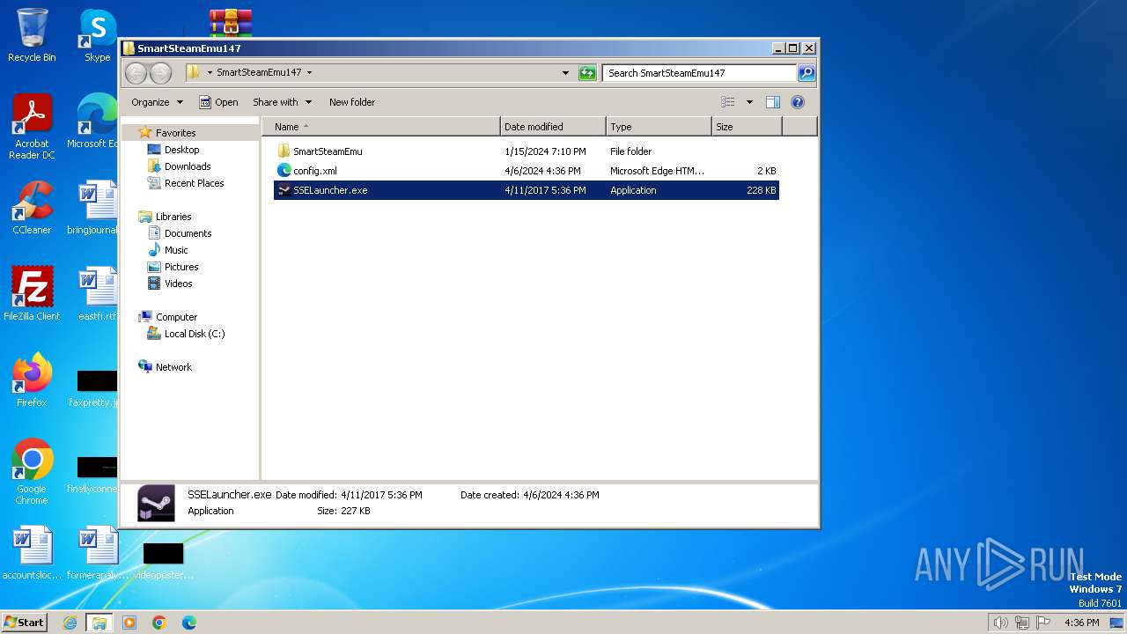1127x634 pixels.
Task: Click New folder button
Action: click(352, 102)
